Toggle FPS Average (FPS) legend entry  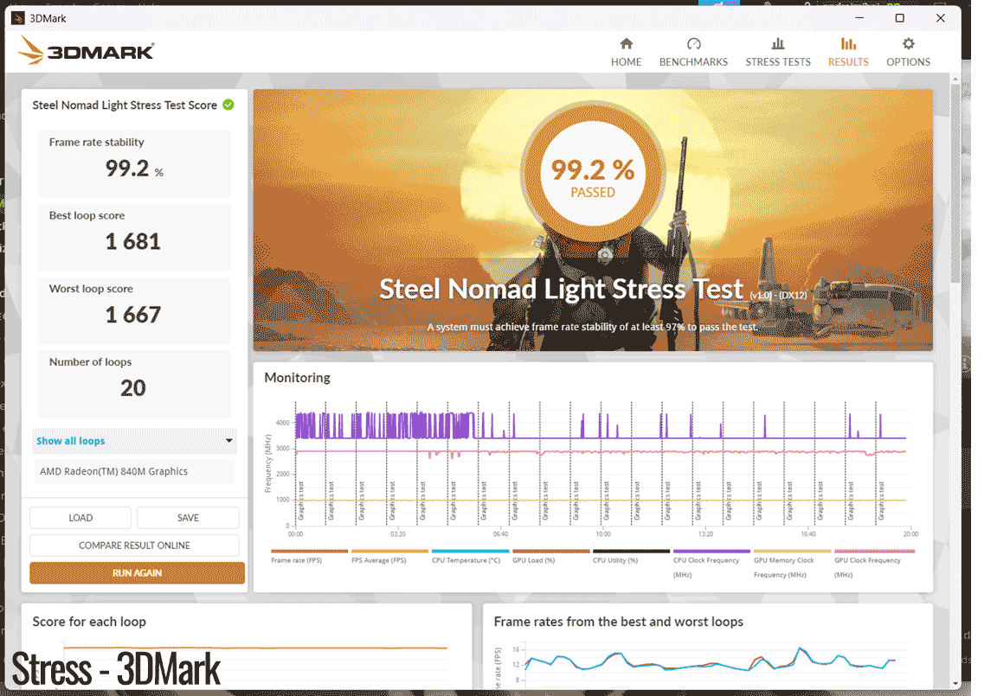(389, 556)
